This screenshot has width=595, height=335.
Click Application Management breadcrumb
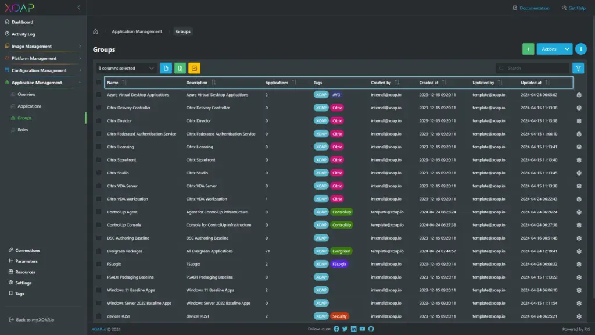[x=137, y=31]
